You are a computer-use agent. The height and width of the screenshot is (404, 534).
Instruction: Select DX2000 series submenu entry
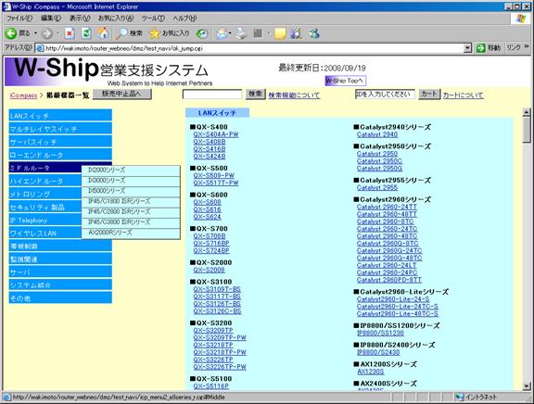[x=131, y=170]
